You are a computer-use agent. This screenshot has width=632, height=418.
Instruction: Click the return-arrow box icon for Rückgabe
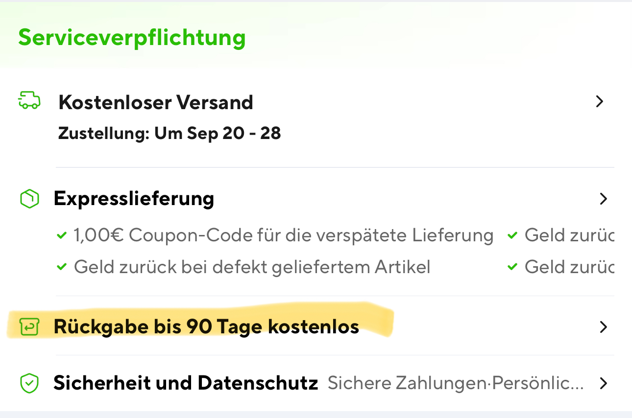[x=29, y=327]
